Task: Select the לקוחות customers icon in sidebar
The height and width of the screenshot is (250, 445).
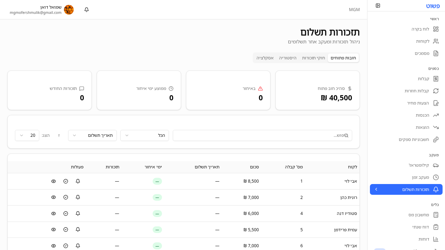Action: click(436, 41)
